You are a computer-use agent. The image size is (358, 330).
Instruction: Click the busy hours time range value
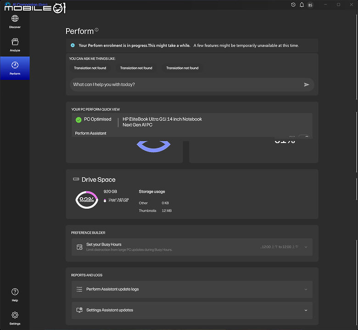(280, 247)
